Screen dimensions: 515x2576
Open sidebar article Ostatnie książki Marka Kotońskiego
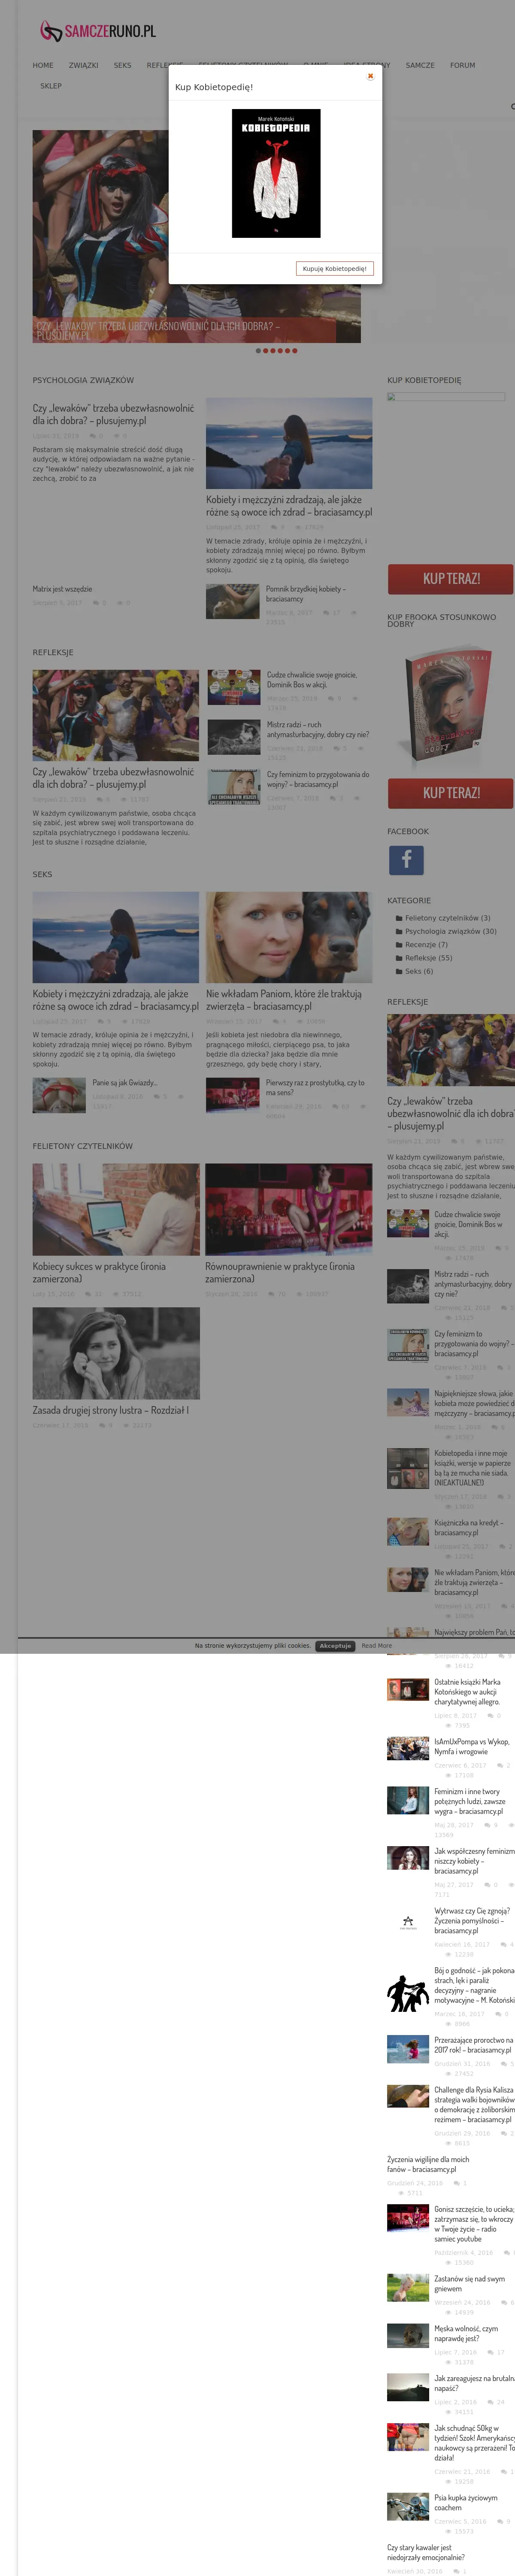[468, 1692]
